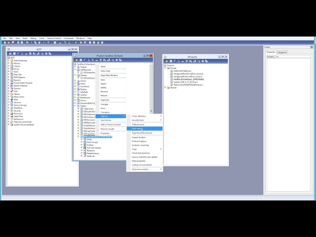The width and height of the screenshot is (316, 237).
Task: Expand the Classes node in AOT
Action: 9,66
